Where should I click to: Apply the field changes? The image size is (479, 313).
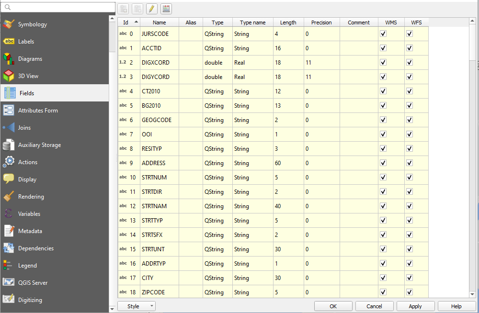coord(415,306)
